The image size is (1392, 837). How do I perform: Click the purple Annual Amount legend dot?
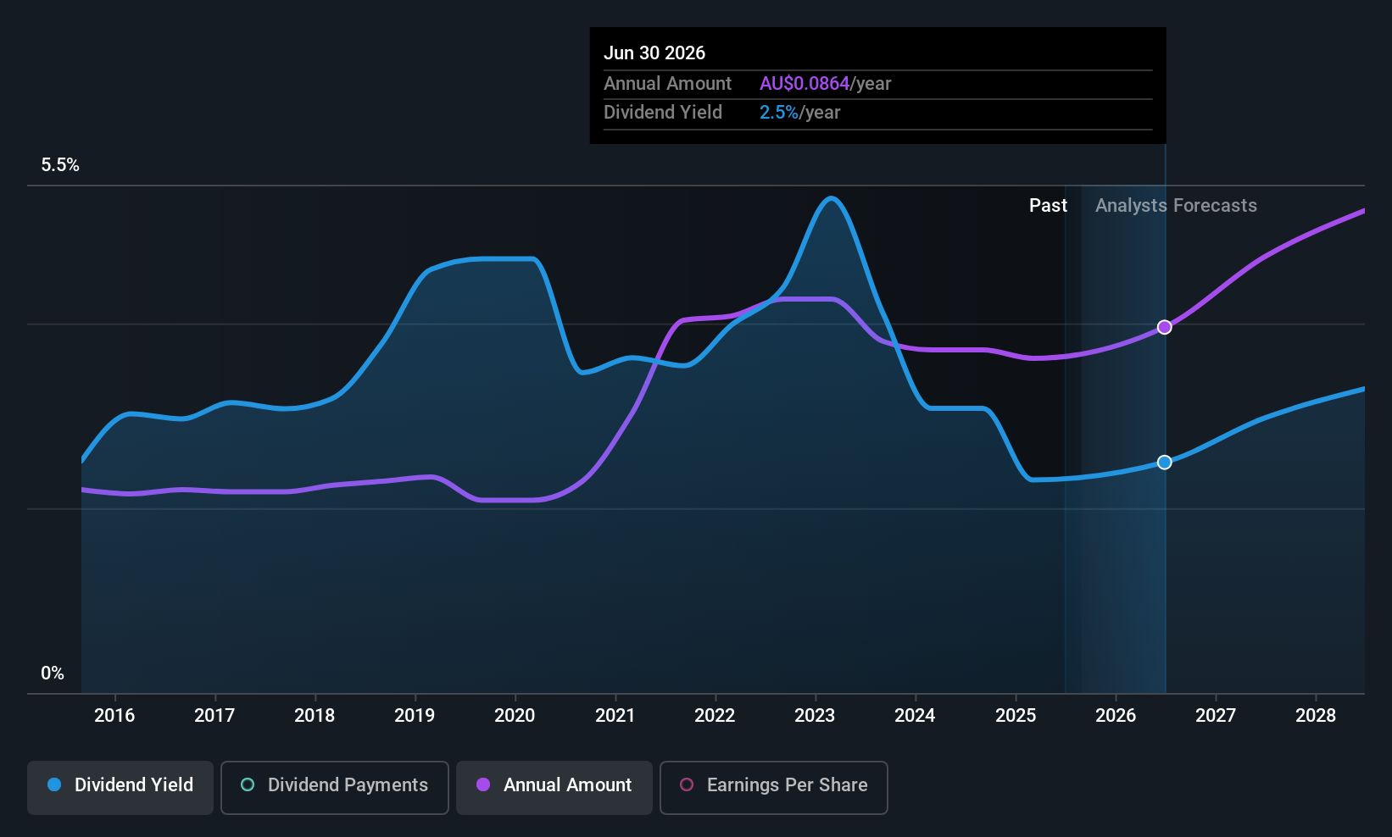click(483, 785)
